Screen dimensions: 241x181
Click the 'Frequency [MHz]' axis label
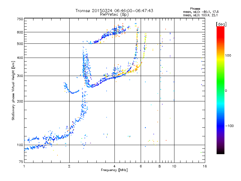pyautogui.click(x=114, y=170)
